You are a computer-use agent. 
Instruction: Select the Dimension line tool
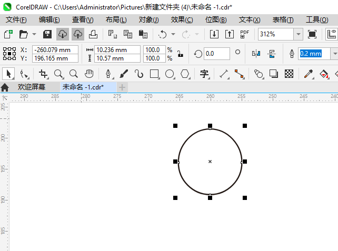[224, 74]
